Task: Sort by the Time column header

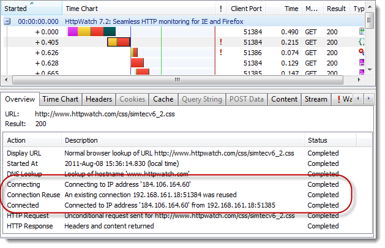Action: pyautogui.click(x=284, y=9)
